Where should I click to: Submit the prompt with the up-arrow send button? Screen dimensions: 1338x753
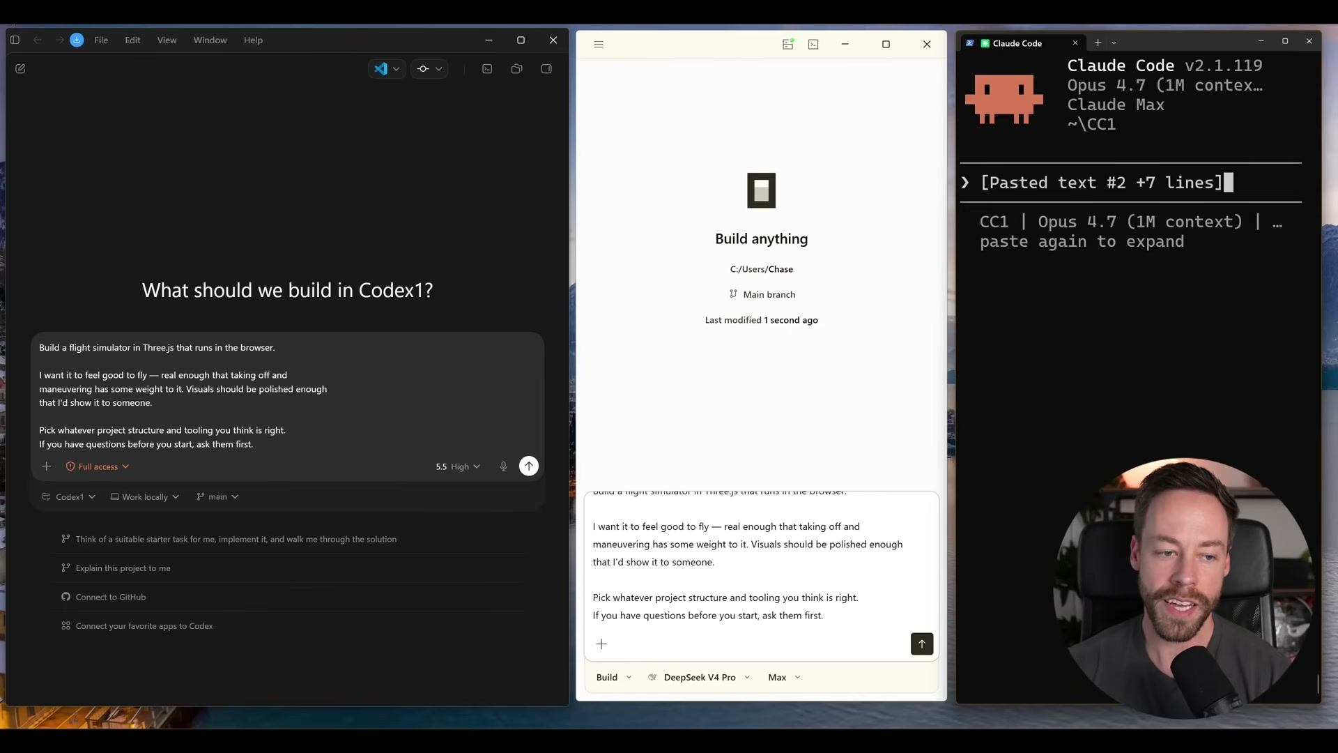(x=529, y=466)
